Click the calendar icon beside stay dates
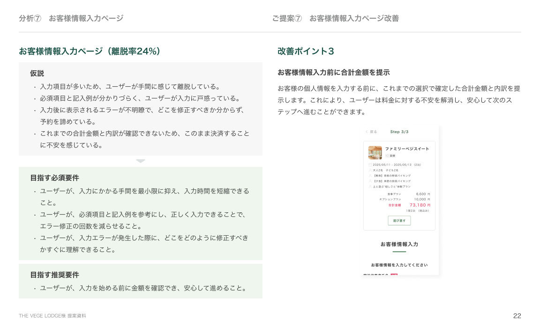 pos(370,165)
